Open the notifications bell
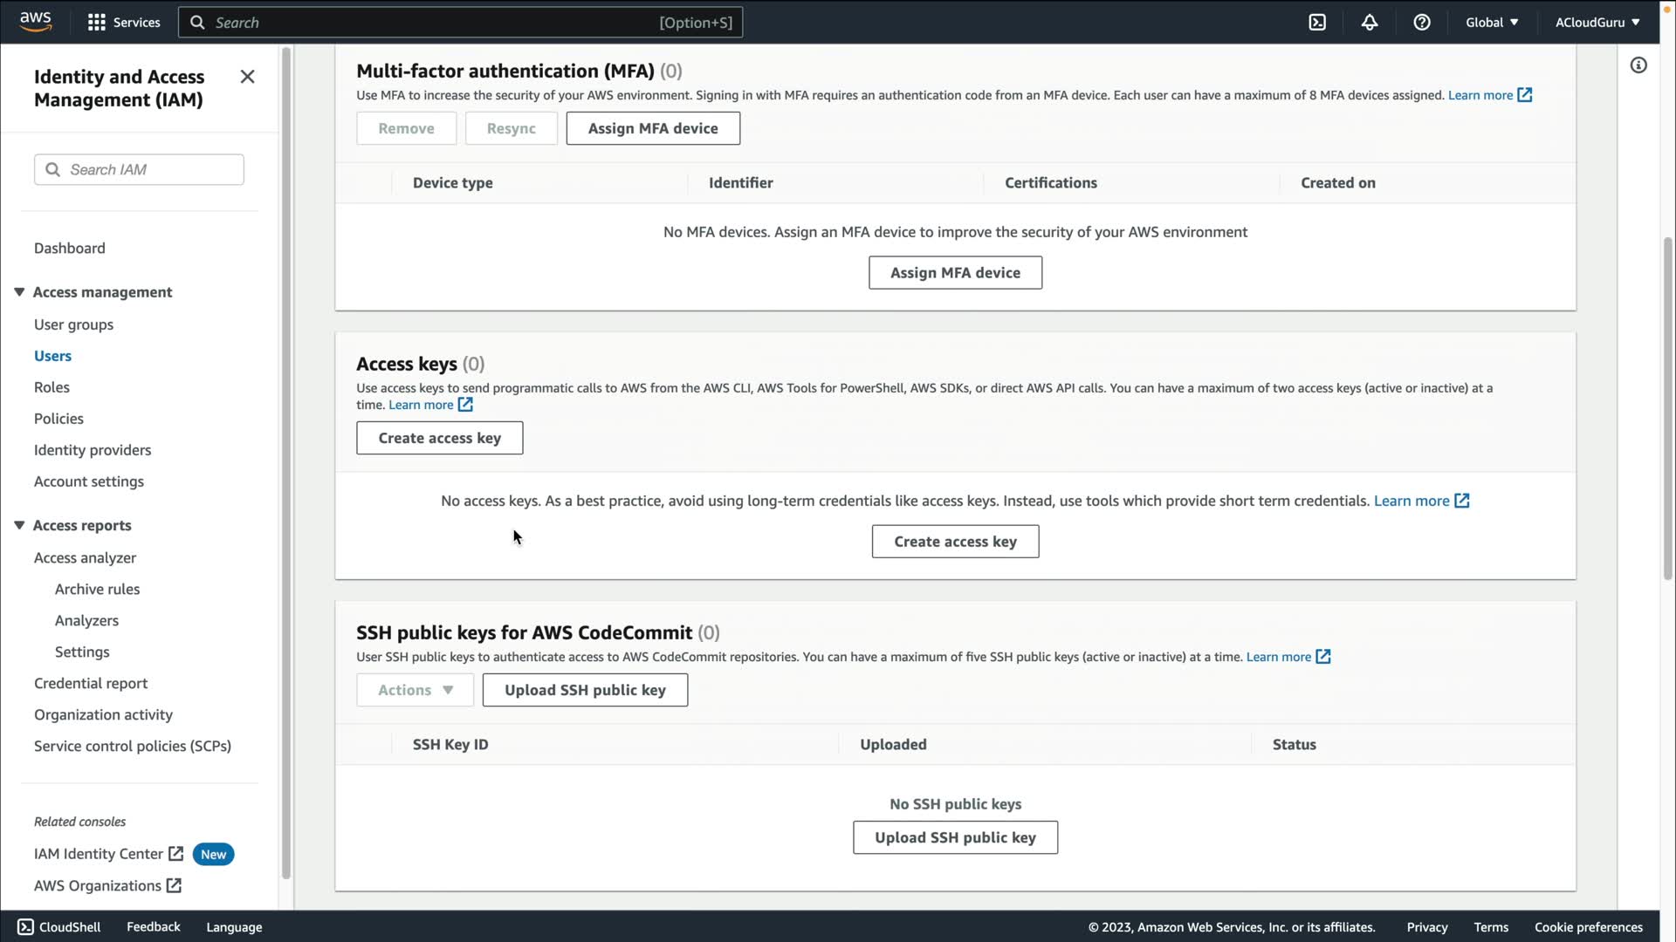Image resolution: width=1676 pixels, height=942 pixels. [x=1370, y=23]
